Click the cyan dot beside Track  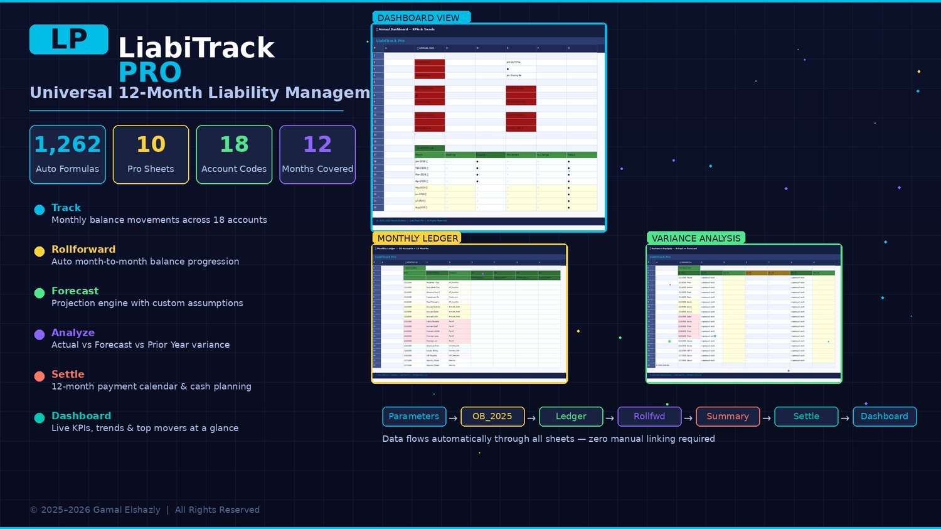pyautogui.click(x=40, y=210)
